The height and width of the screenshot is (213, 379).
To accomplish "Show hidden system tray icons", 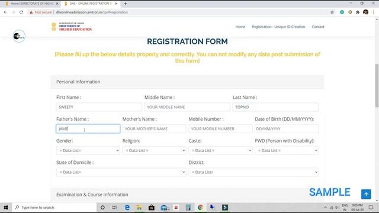I will tap(325, 208).
